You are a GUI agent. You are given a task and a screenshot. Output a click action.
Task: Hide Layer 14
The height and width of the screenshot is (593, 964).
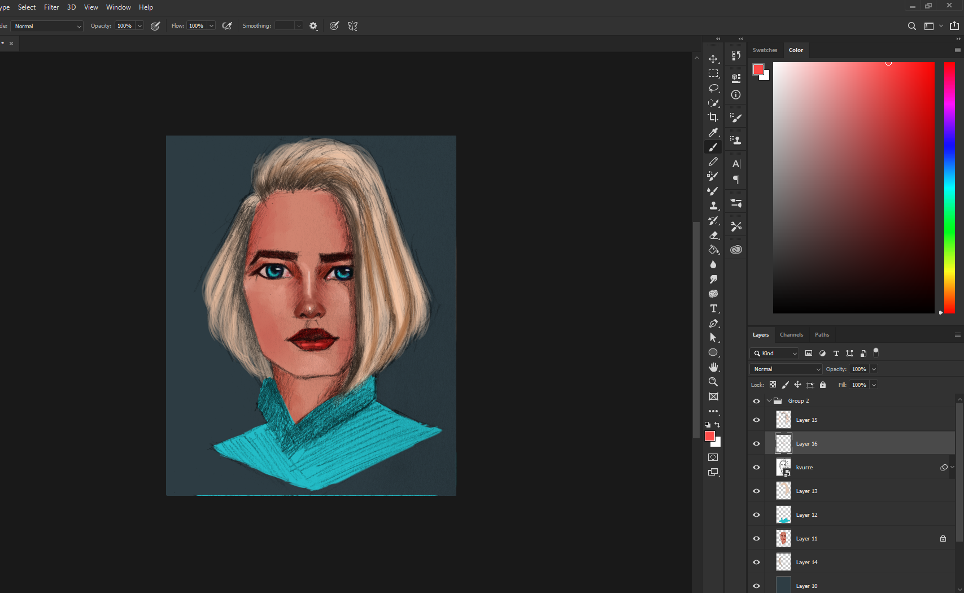pyautogui.click(x=756, y=563)
